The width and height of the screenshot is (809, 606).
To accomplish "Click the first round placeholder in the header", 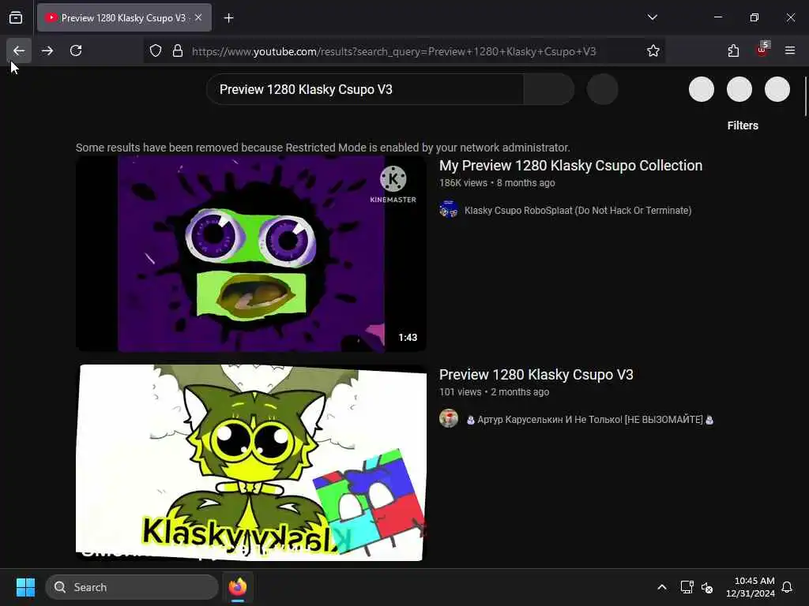I will tap(702, 89).
